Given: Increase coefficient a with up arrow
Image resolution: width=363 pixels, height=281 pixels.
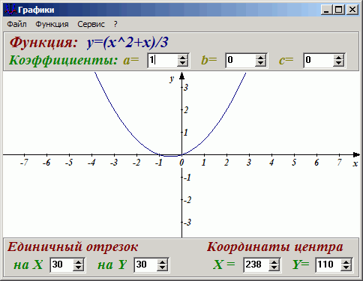Looking at the screenshot, I should 182,58.
